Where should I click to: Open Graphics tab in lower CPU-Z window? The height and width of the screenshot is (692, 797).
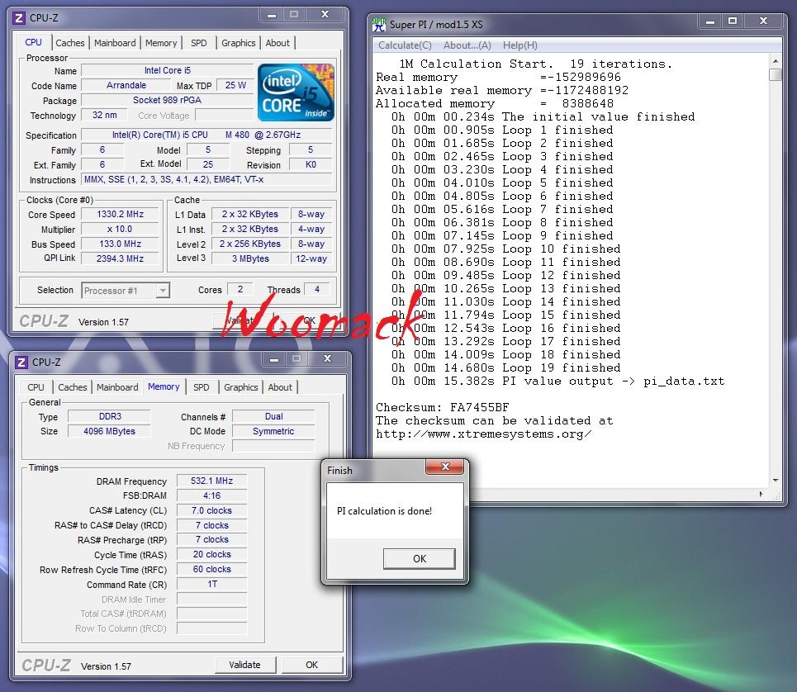[241, 387]
